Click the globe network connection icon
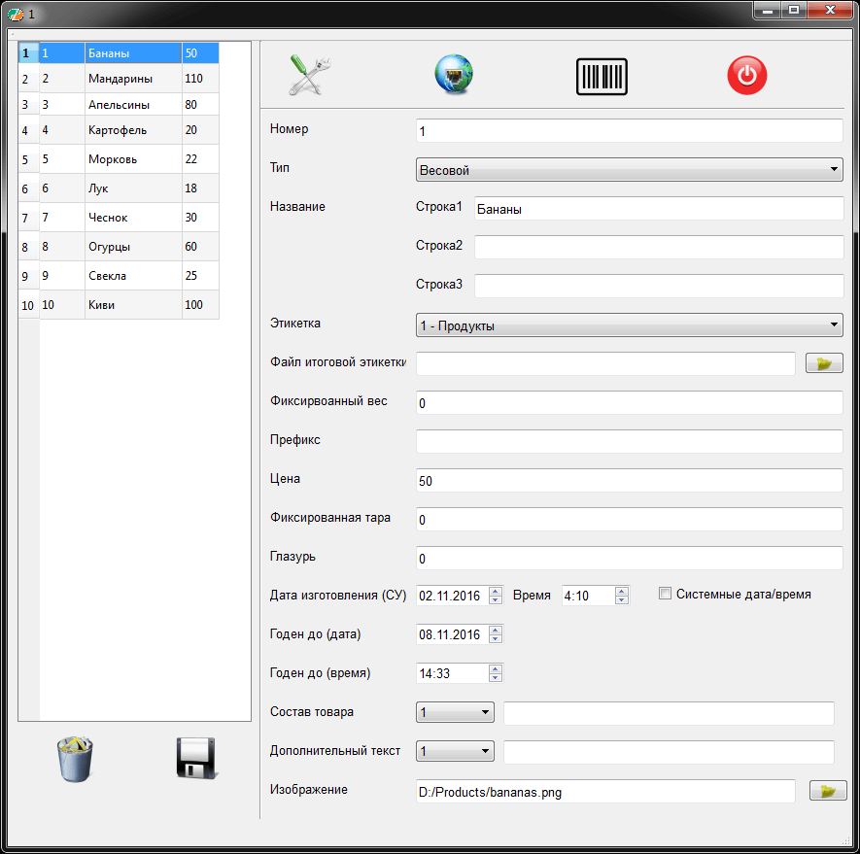The image size is (860, 854). click(x=454, y=76)
